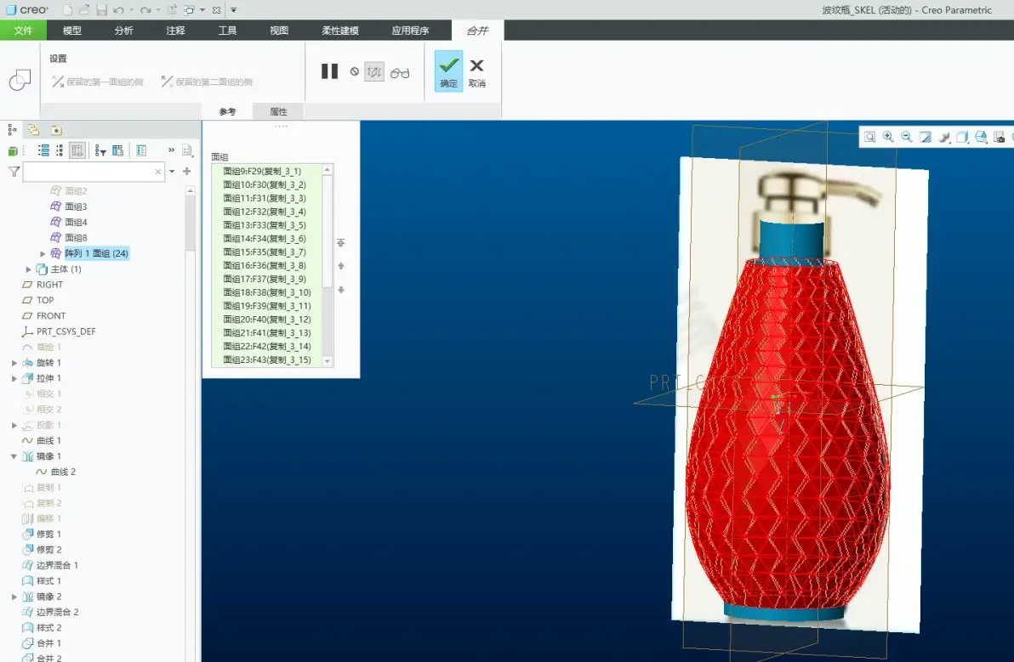Click the green checkmark 确定 button
Viewport: 1014px width, 662px height.
tap(448, 71)
